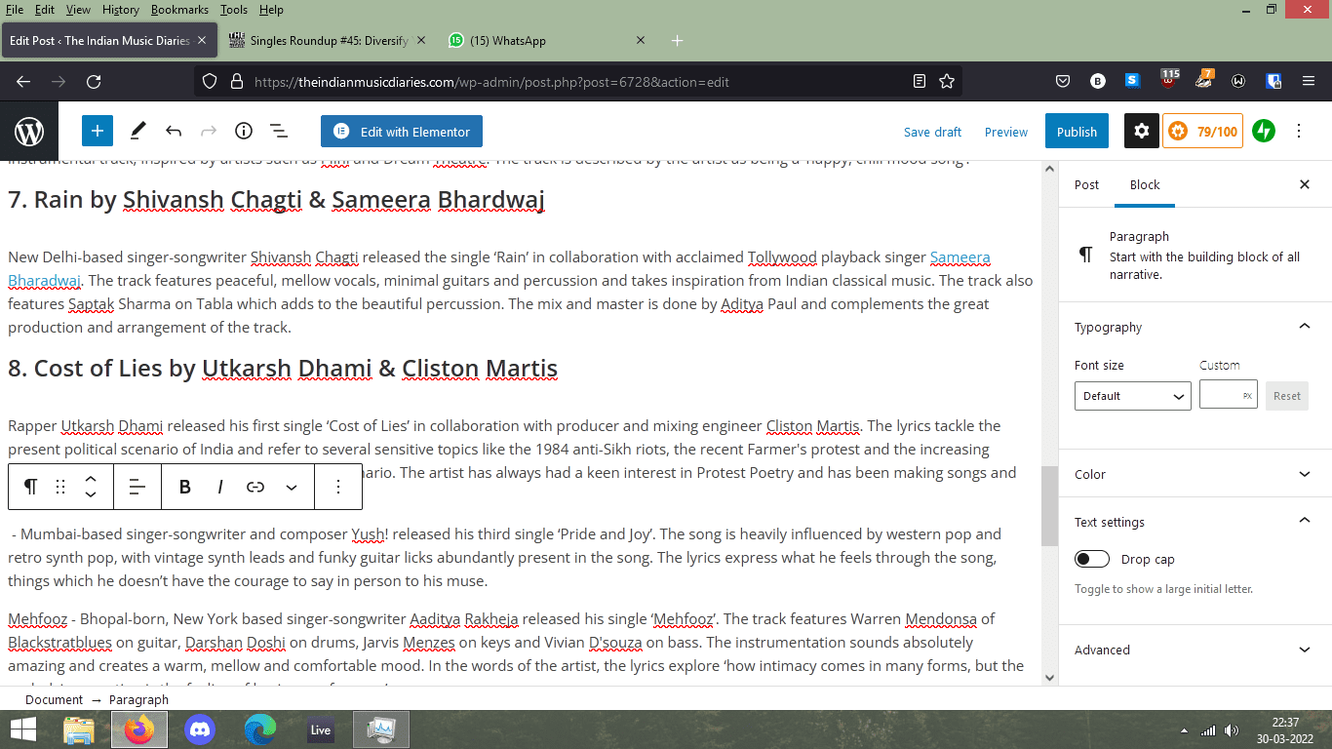1332x749 pixels.
Task: Open a new browser tab
Action: [678, 41]
